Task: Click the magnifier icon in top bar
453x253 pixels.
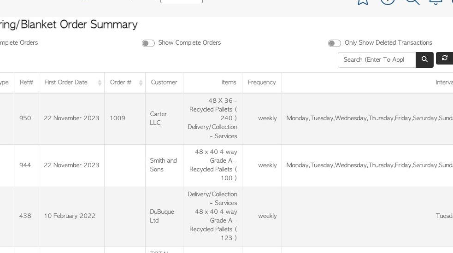Action: coord(412,2)
